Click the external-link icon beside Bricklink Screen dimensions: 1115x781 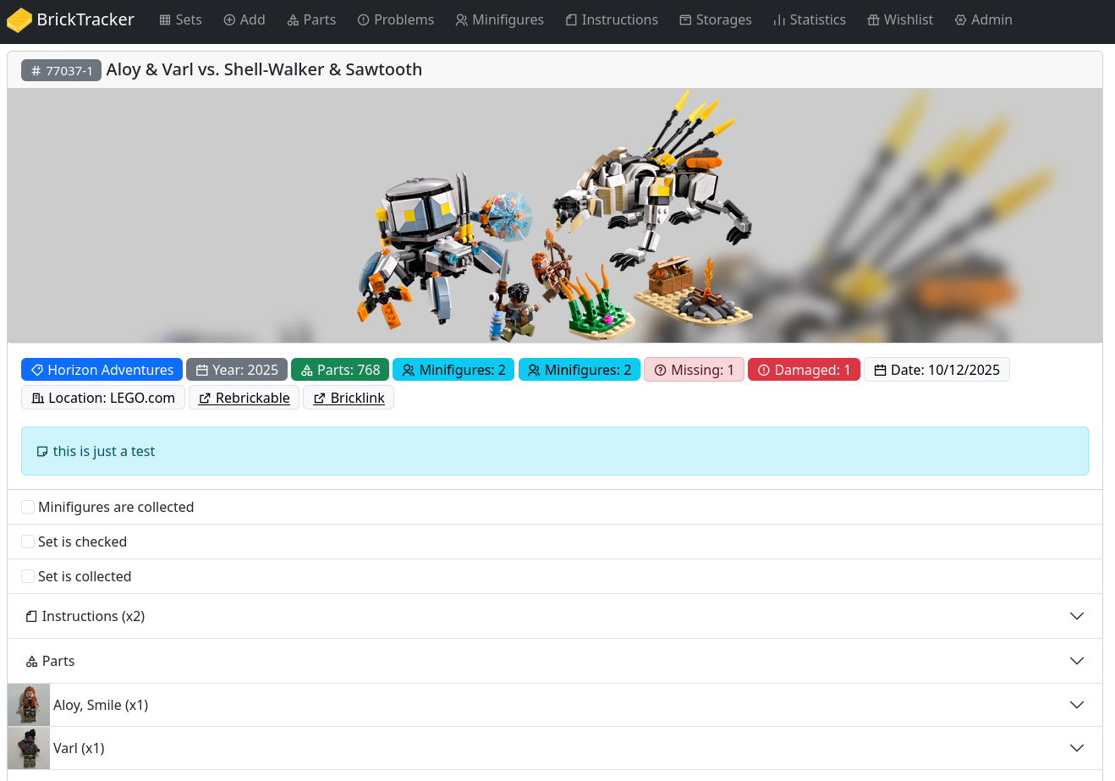(319, 399)
